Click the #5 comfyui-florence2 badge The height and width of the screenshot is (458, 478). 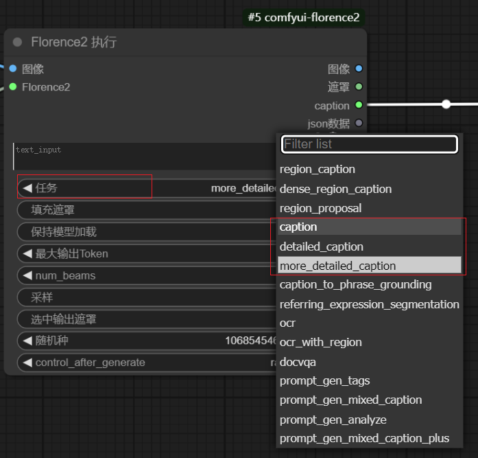click(x=304, y=18)
